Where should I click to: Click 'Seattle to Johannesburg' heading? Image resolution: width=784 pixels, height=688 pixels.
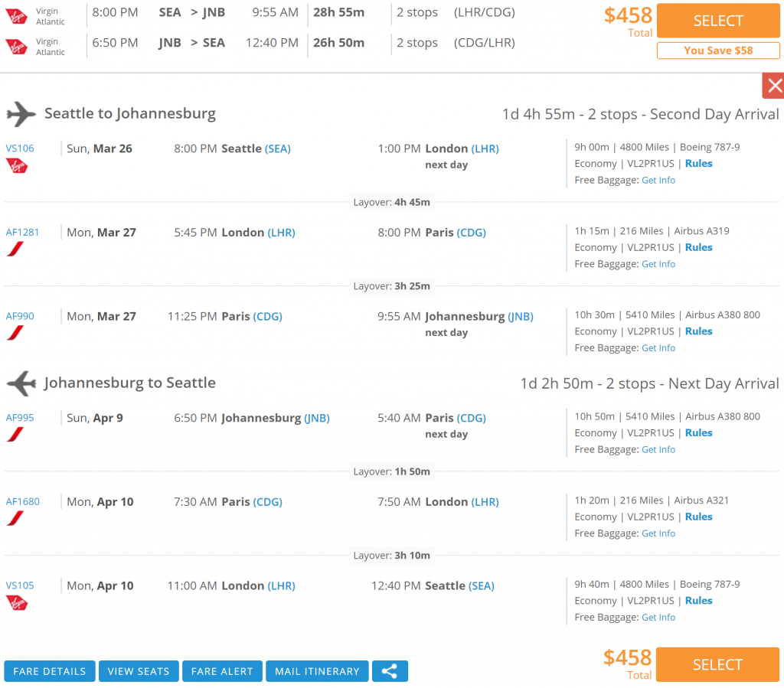[x=130, y=114]
